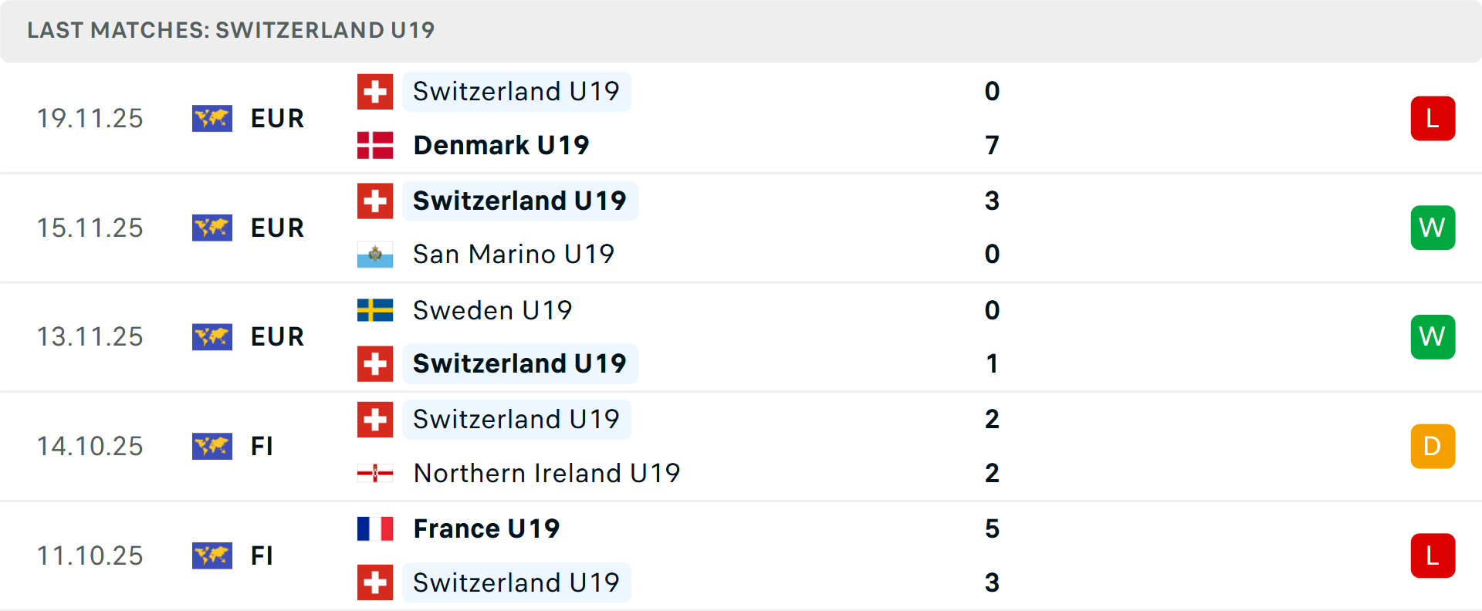
Task: Click the world map icon beside 15.11.25
Action: [x=212, y=228]
